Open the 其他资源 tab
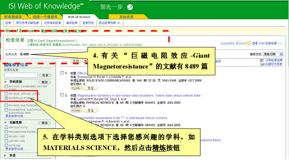 (126, 17)
